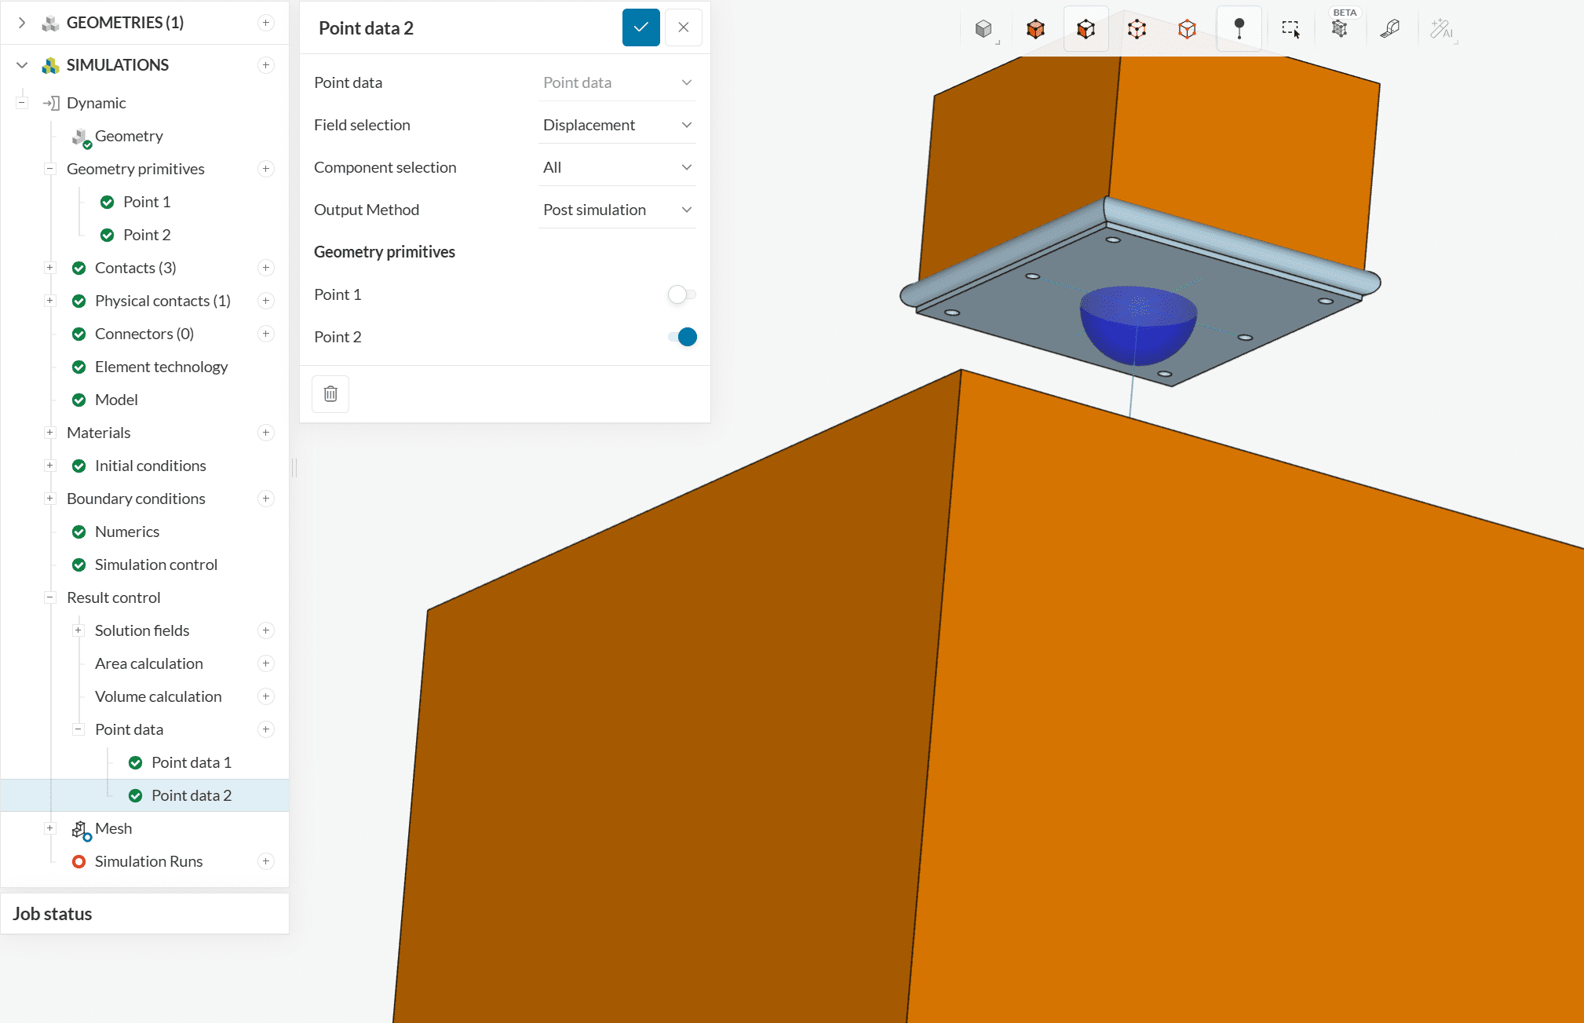Expand the GEOMETRIES section
Screen dimensions: 1584x1023
(x=22, y=23)
